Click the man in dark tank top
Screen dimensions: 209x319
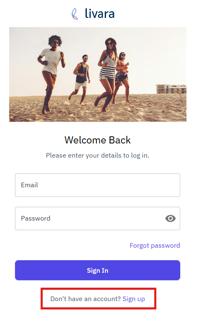(81, 78)
